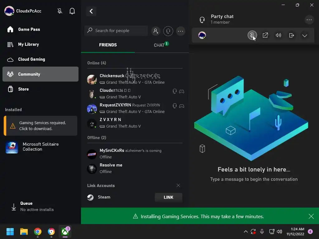Open party chat audio volume settings

(x=278, y=35)
